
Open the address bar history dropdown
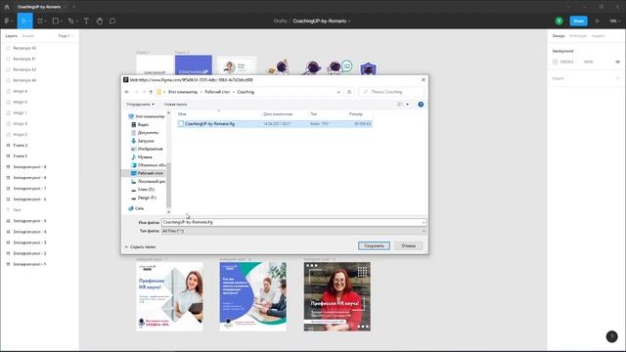pos(338,92)
